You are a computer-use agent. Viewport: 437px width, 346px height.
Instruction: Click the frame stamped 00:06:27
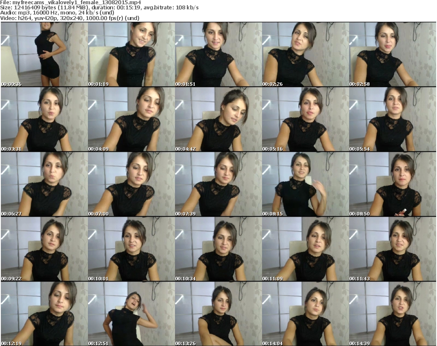tap(44, 184)
